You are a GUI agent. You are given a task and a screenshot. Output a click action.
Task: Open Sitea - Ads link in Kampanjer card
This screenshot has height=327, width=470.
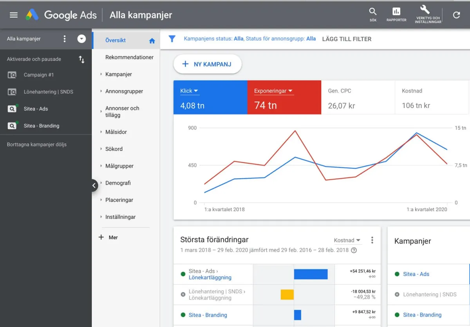point(416,274)
